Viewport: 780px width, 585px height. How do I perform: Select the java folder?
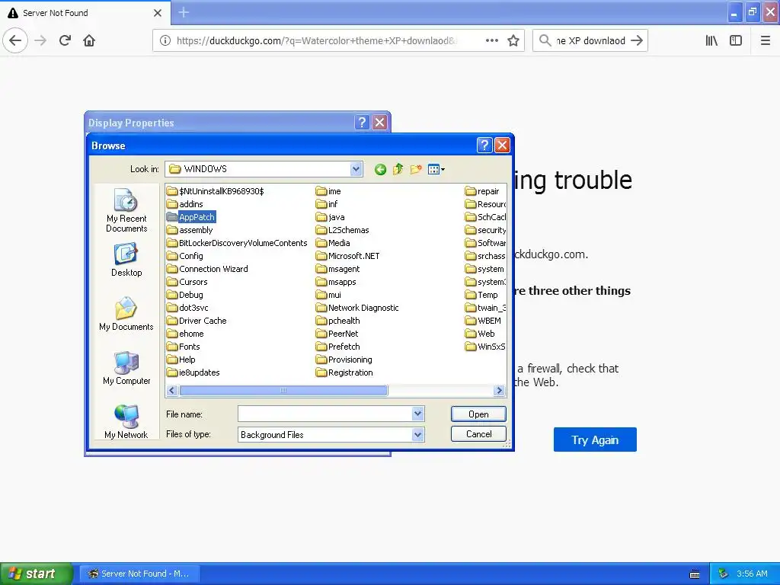pos(331,217)
